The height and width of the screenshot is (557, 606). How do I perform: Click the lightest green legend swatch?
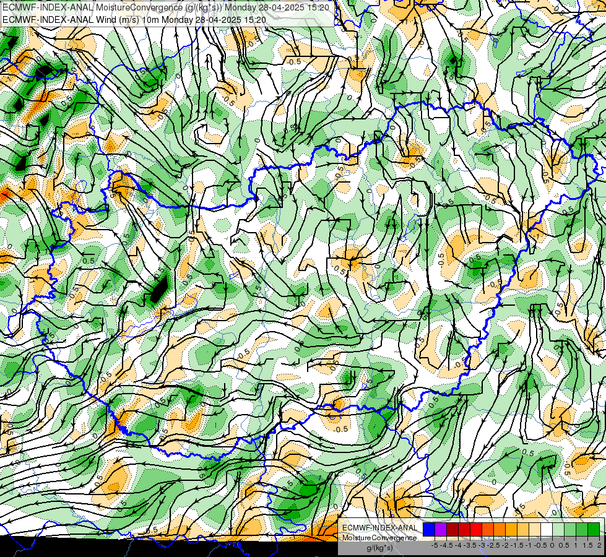(558, 530)
